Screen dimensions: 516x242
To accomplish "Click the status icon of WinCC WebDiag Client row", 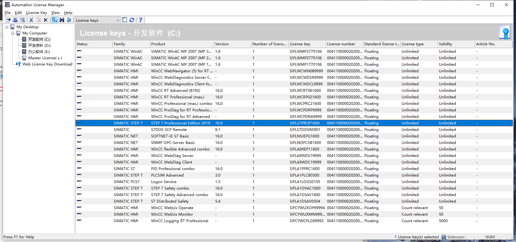I will pos(79,162).
